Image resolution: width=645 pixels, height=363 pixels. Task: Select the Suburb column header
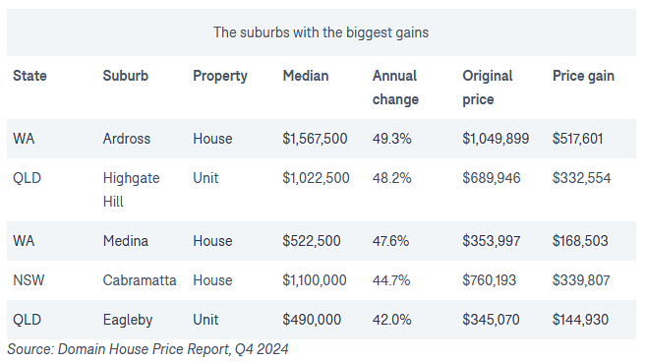click(x=126, y=76)
